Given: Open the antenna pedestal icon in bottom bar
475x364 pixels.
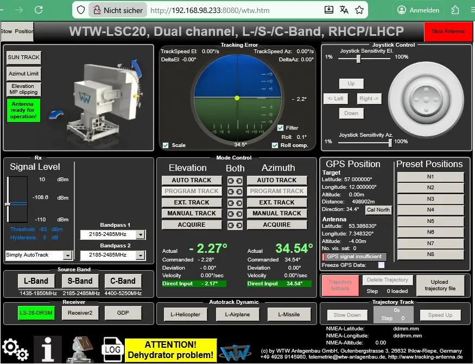Looking at the screenshot, I should (x=80, y=349).
